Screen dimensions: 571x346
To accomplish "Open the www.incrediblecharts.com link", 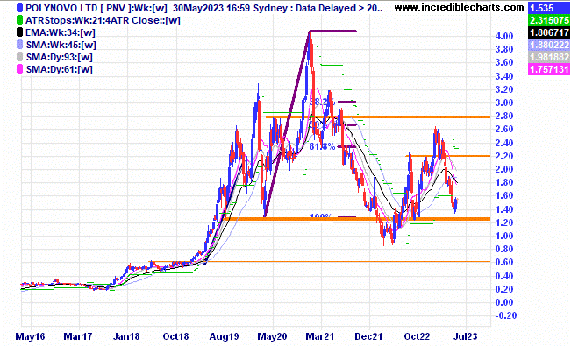I will pyautogui.click(x=460, y=7).
